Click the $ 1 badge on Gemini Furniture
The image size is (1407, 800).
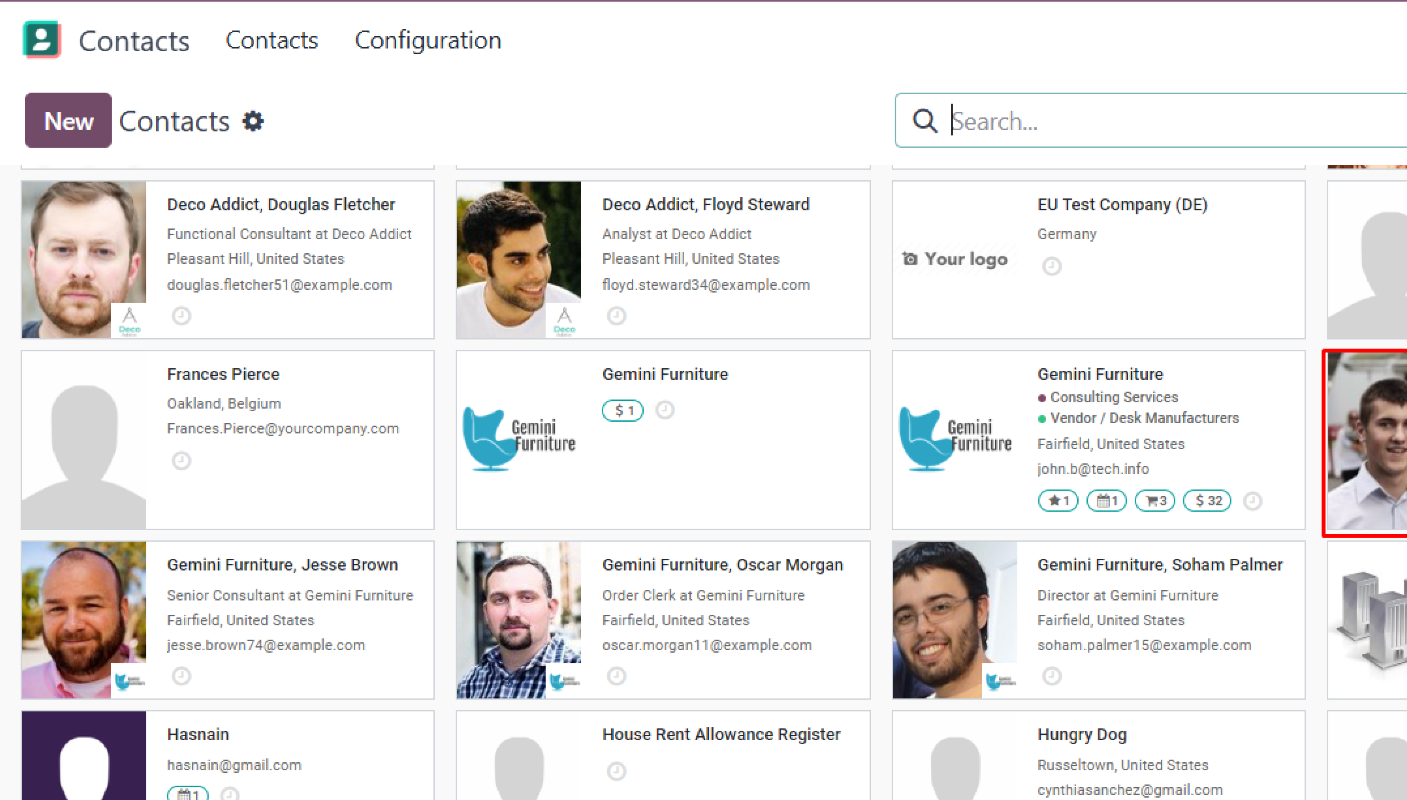(x=623, y=410)
